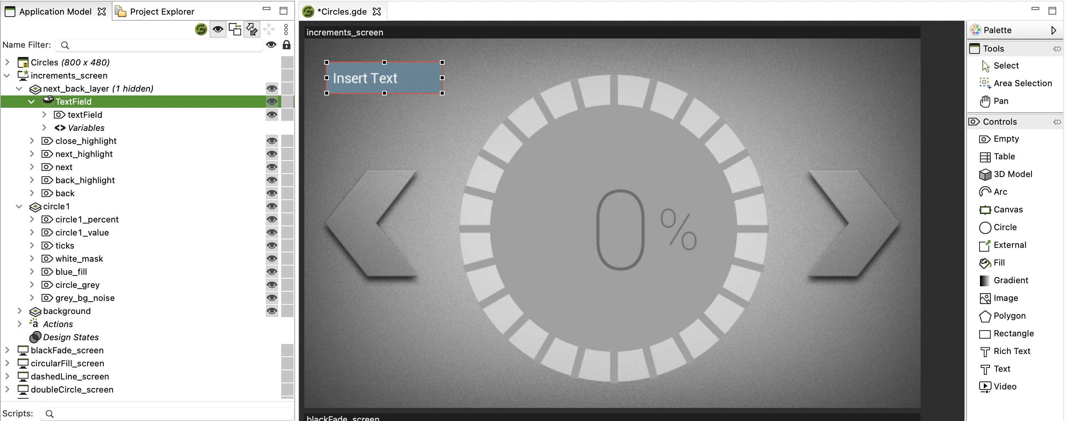Collapse the next_back_layer node
Screen dimensions: 1067x421
pos(19,89)
